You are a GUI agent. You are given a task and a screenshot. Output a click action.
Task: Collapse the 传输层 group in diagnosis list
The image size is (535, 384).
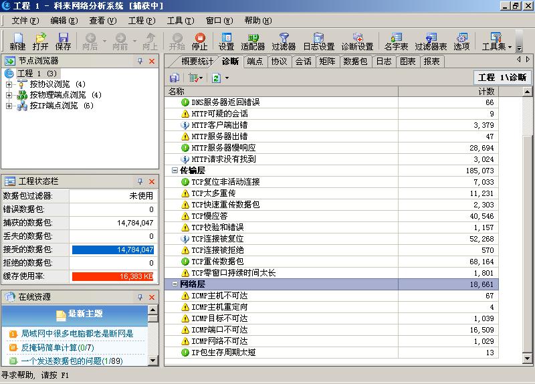tap(175, 171)
